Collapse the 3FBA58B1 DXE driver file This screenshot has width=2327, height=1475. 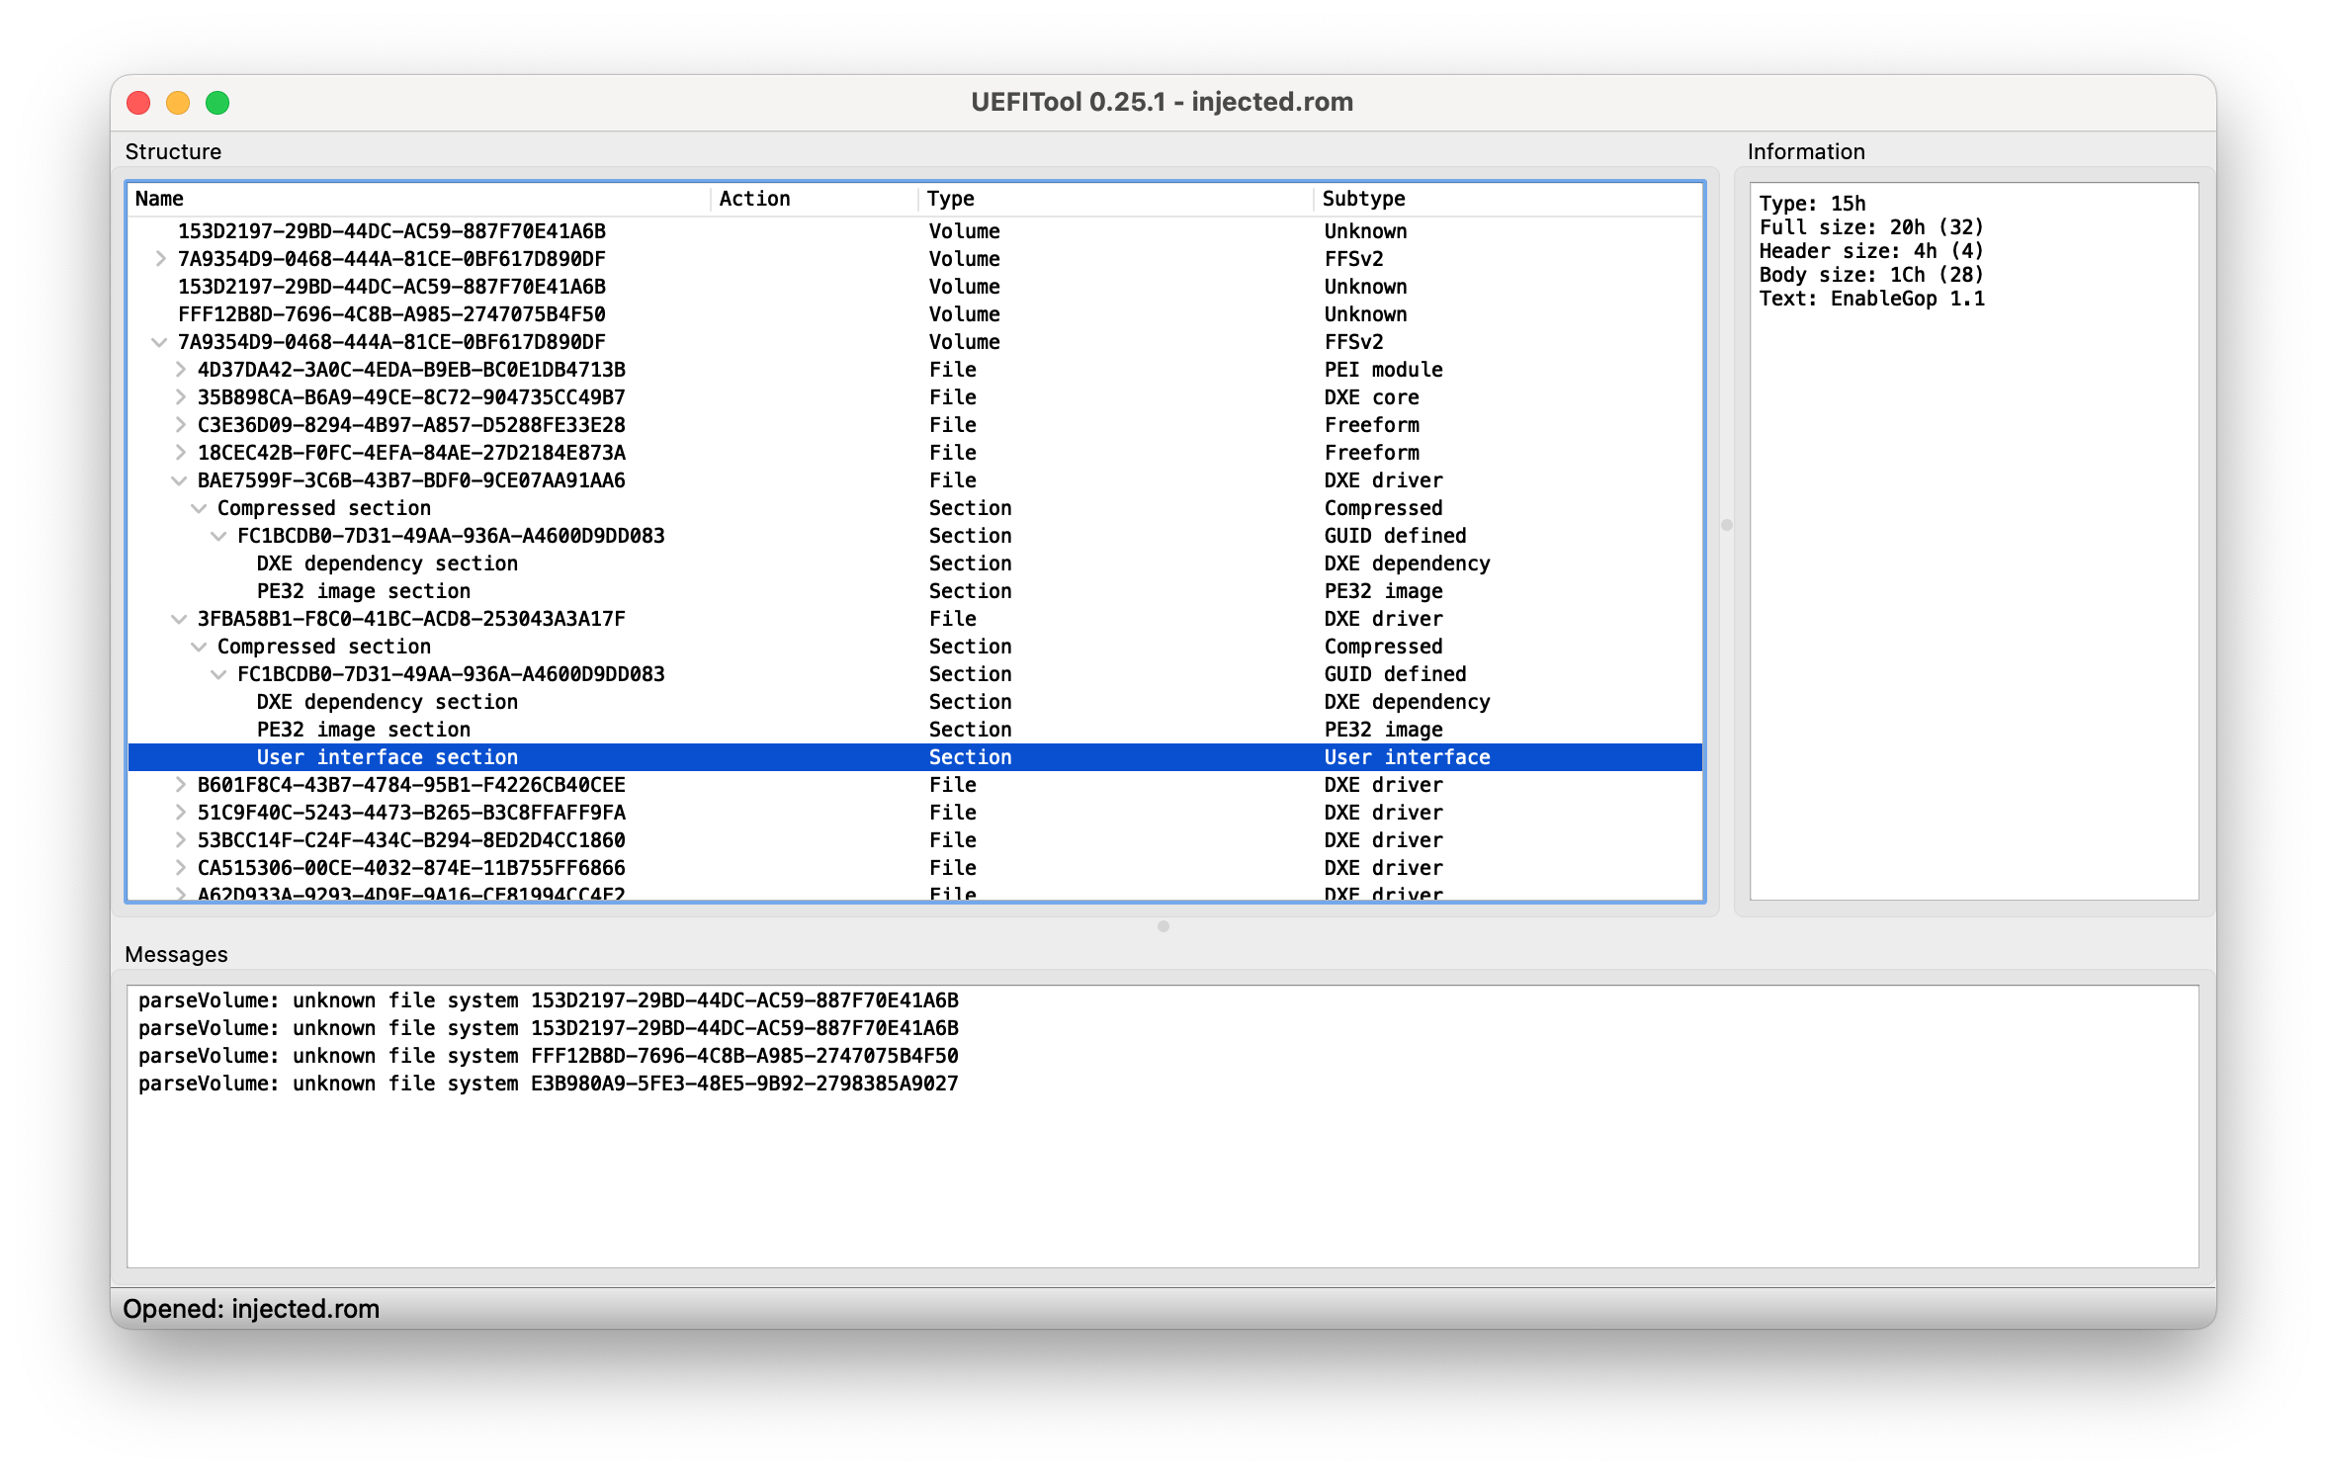pyautogui.click(x=179, y=619)
